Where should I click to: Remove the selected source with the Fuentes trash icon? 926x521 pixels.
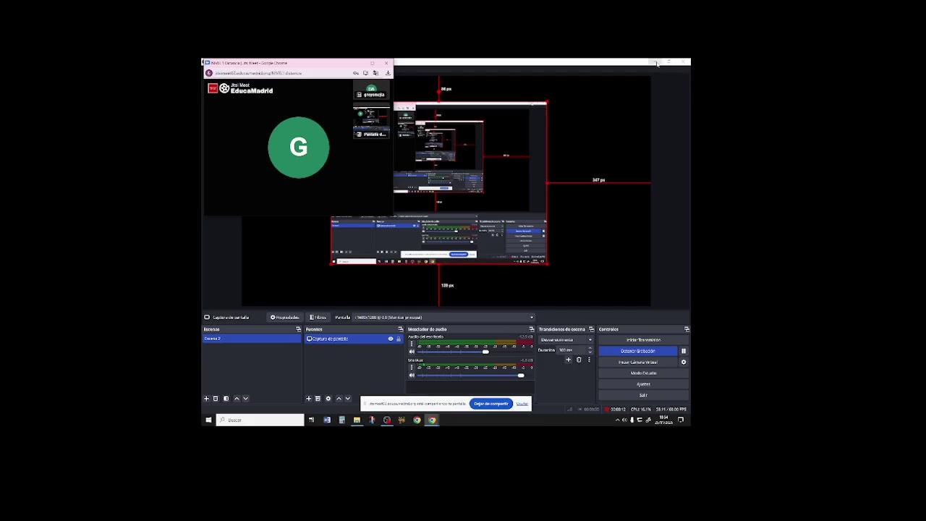(x=318, y=399)
